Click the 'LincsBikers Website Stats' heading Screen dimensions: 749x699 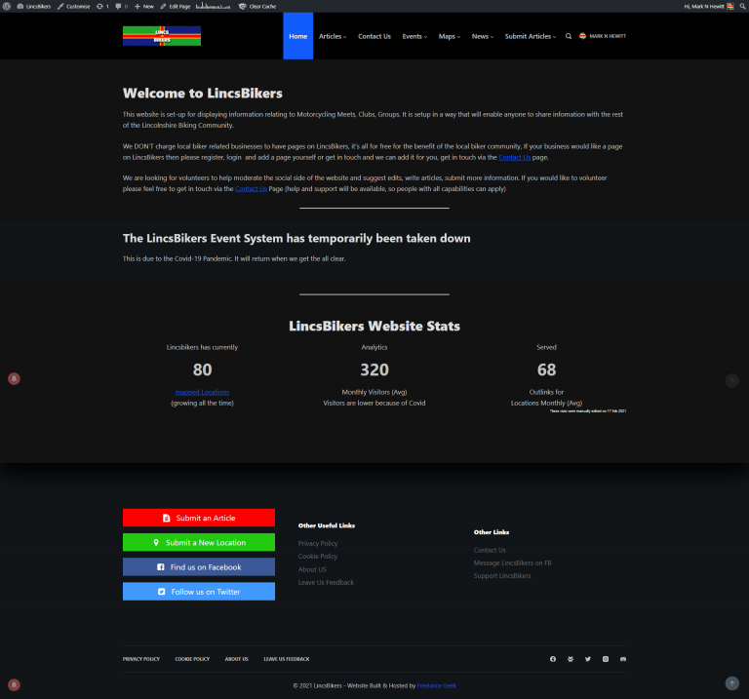(x=374, y=327)
